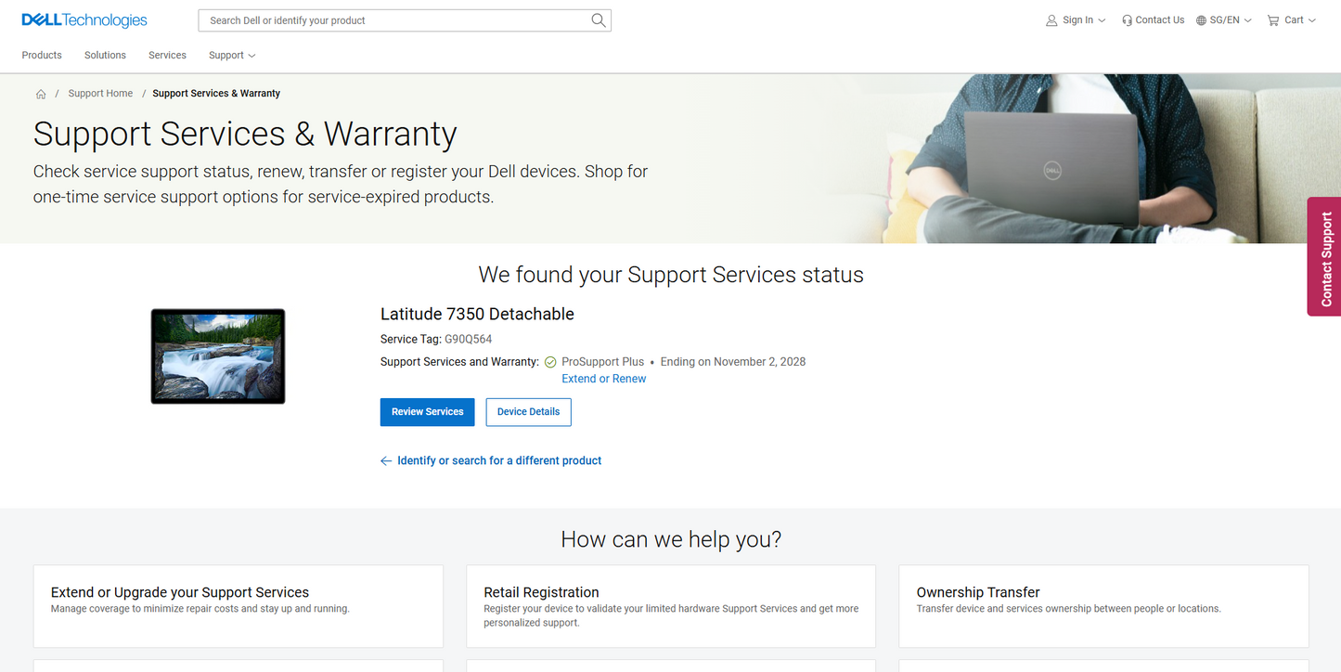Image resolution: width=1341 pixels, height=672 pixels.
Task: Click the Sign In person icon
Action: coord(1051,19)
